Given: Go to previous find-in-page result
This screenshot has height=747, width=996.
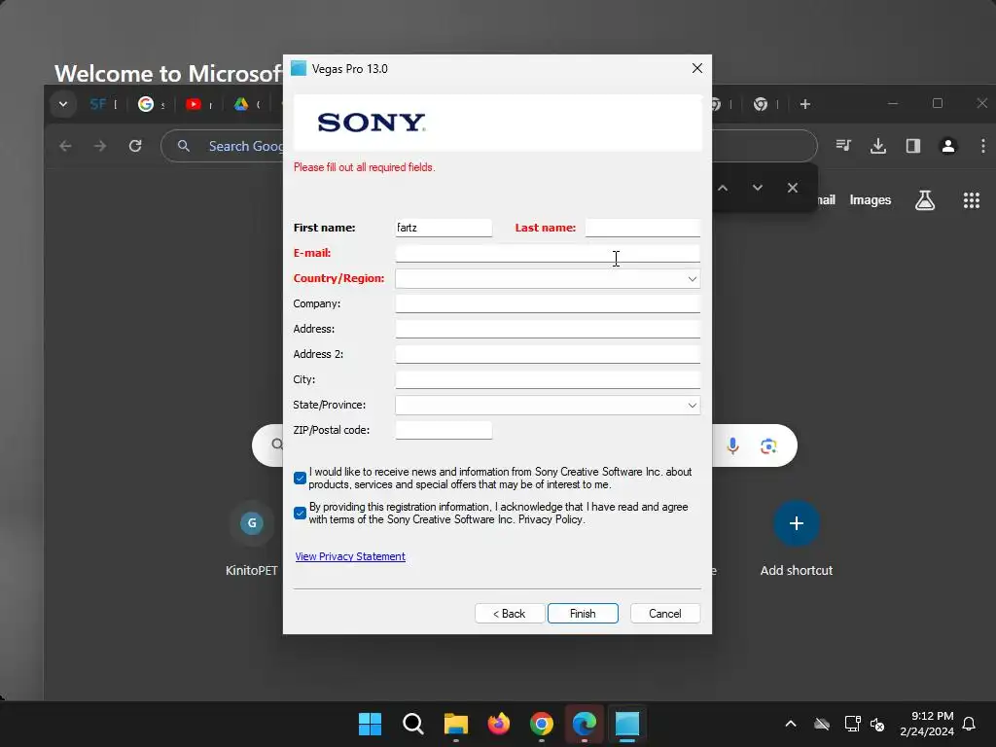Looking at the screenshot, I should tap(723, 188).
